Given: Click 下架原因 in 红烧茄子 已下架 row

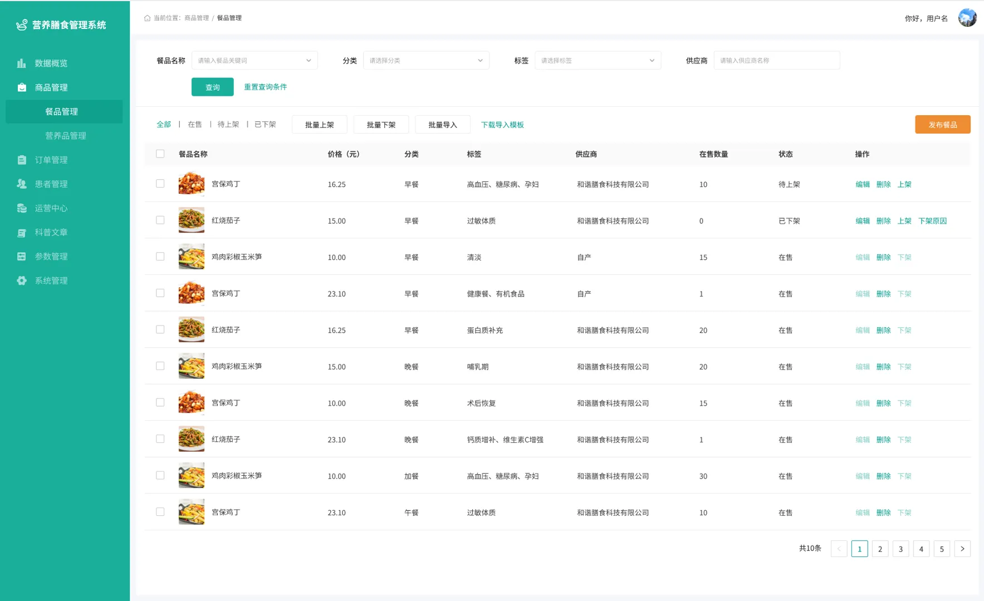Looking at the screenshot, I should click(x=933, y=221).
